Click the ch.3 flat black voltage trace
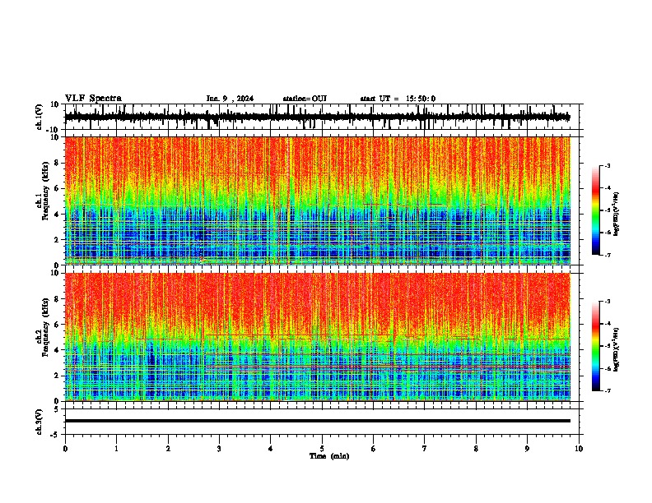Image resolution: width=652 pixels, height=503 pixels. (x=318, y=421)
